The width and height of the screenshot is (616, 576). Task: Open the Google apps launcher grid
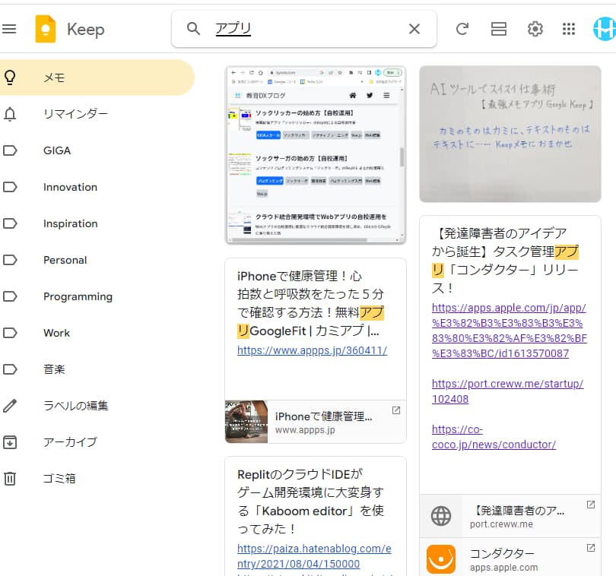tap(568, 29)
